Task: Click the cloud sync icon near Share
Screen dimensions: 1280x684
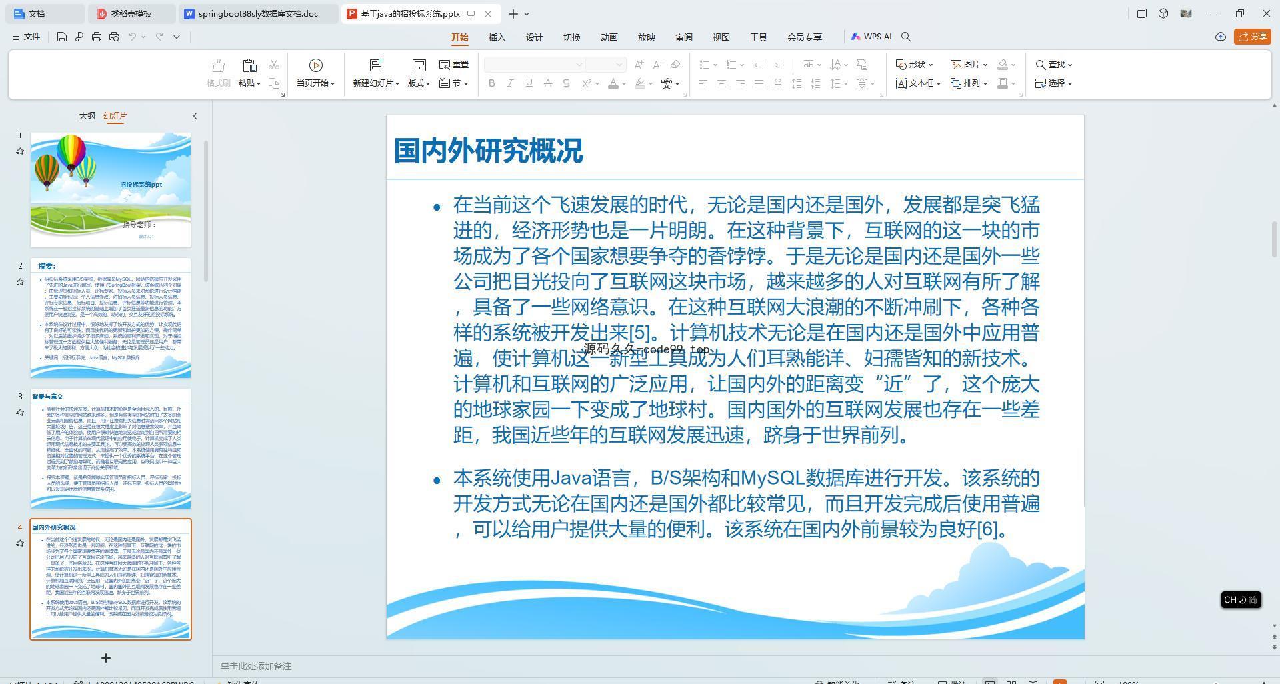Action: pos(1220,37)
